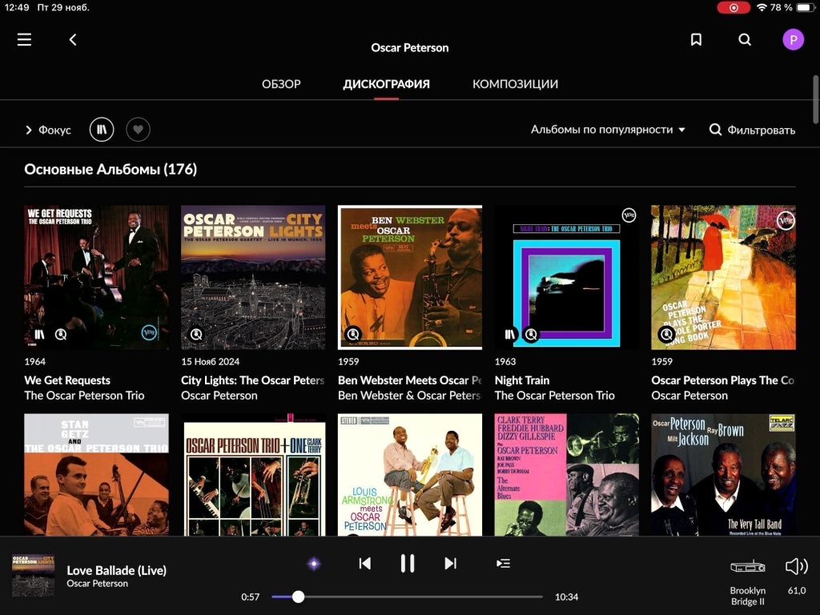This screenshot has height=615, width=820.
Task: Click Oscar Peterson under now playing track
Action: pyautogui.click(x=97, y=584)
